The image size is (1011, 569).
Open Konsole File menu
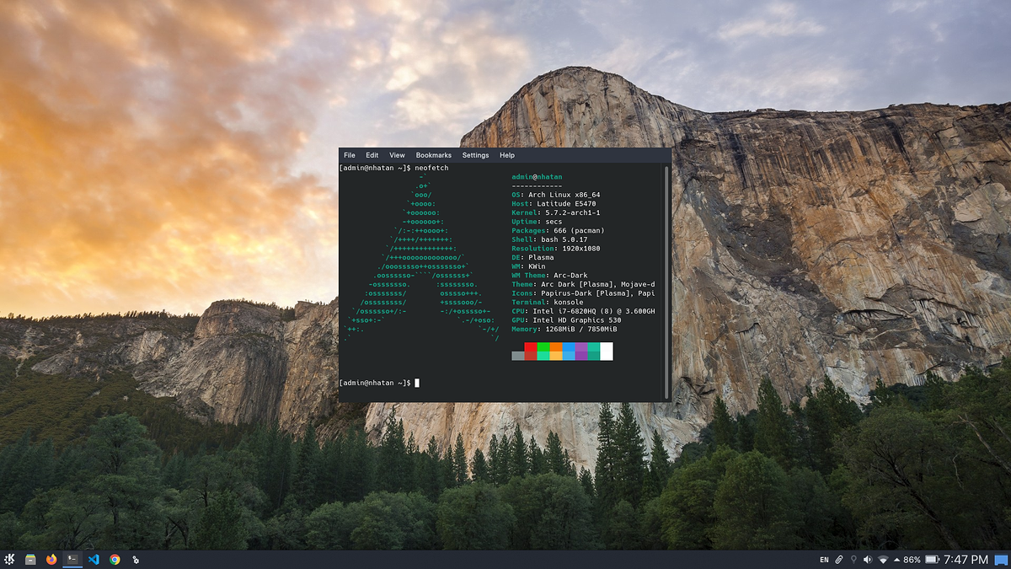(350, 155)
